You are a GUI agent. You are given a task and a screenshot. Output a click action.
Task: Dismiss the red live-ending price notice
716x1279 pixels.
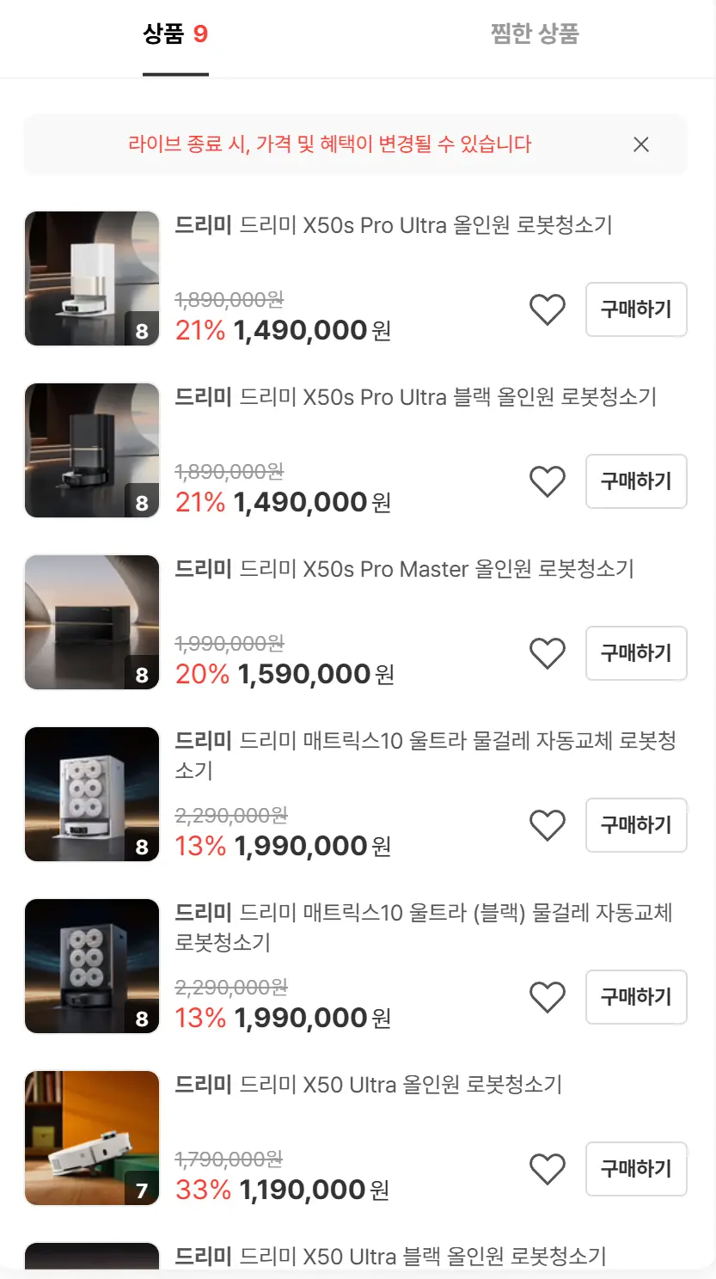point(640,144)
